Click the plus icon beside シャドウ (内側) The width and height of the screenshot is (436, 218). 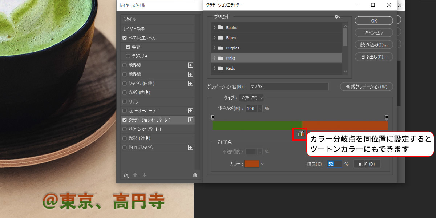[x=190, y=83]
